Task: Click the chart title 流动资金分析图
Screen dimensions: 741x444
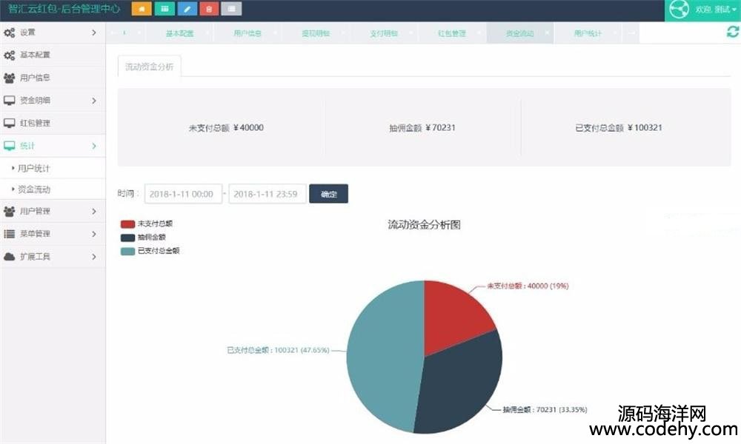Action: point(424,225)
